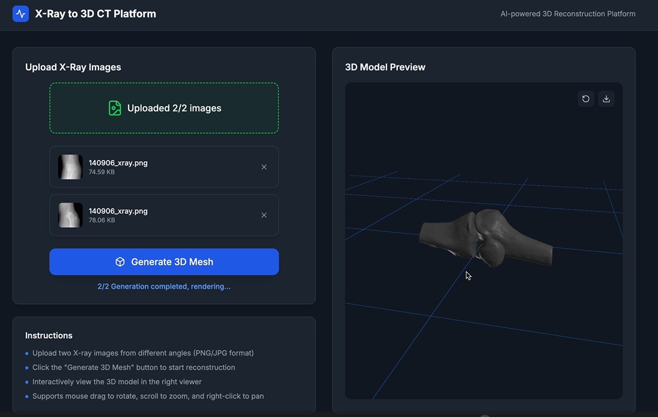Remove the second 140906_xray.png file
Viewport: 658px width, 417px height.
(x=264, y=215)
